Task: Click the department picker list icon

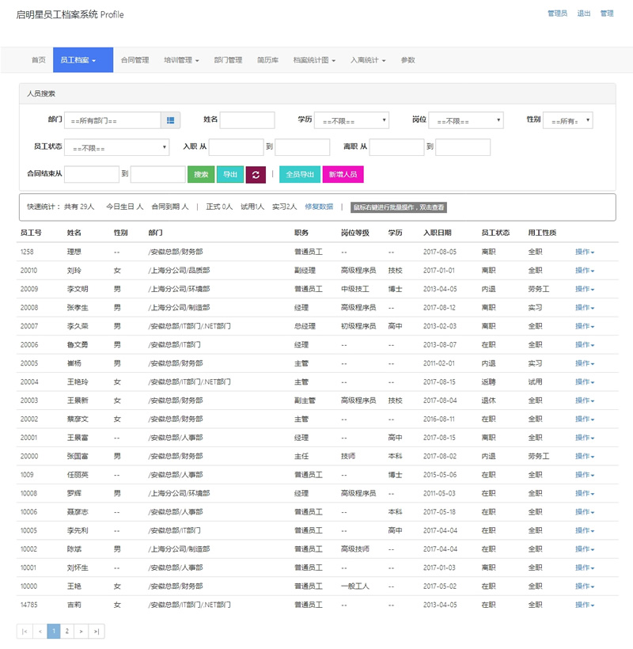Action: pos(171,120)
